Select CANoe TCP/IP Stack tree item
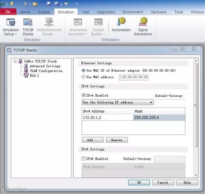Screen dimensions: 205x194 [40, 61]
